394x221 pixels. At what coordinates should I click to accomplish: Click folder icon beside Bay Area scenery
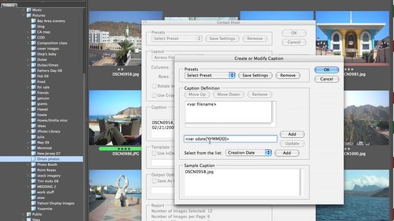click(x=33, y=21)
